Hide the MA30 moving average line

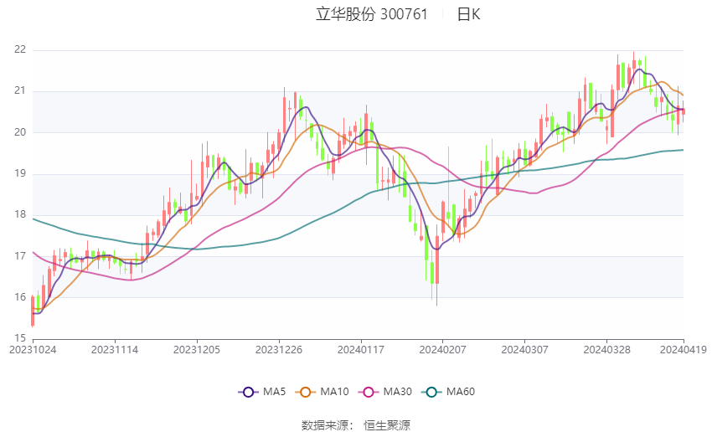[385, 392]
